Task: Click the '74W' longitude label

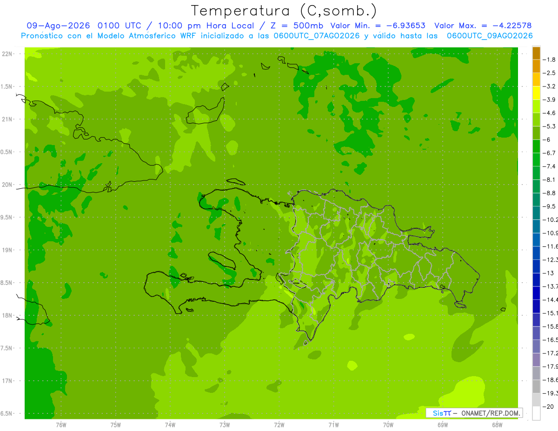Action: [170, 425]
